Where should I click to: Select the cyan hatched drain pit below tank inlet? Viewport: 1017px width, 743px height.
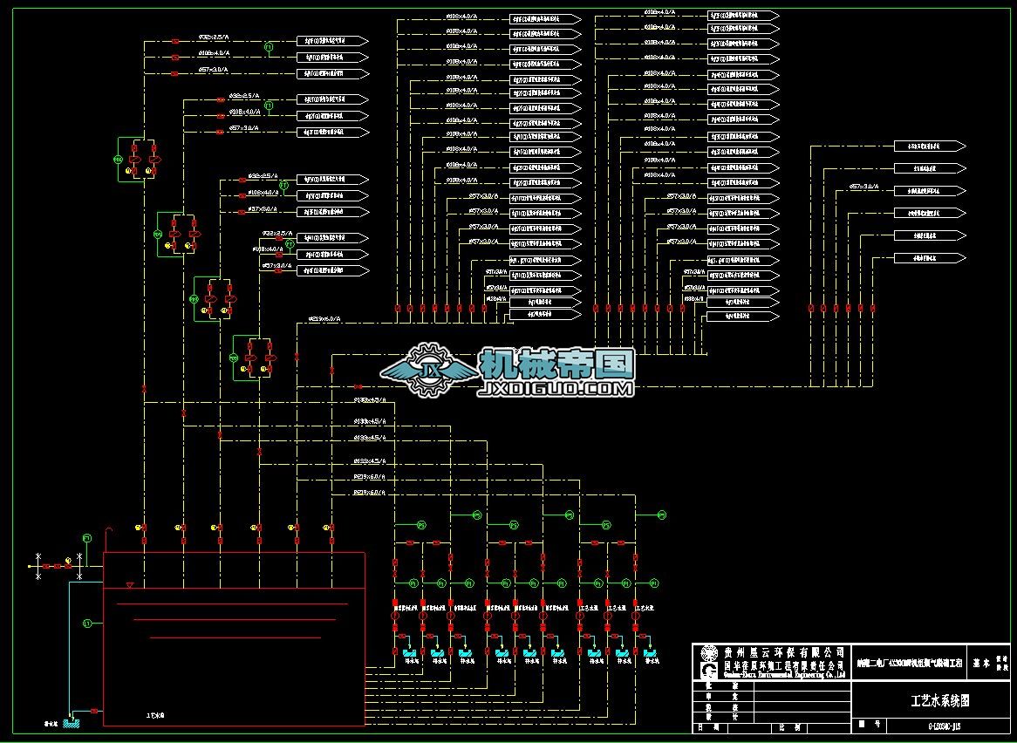pyautogui.click(x=71, y=724)
